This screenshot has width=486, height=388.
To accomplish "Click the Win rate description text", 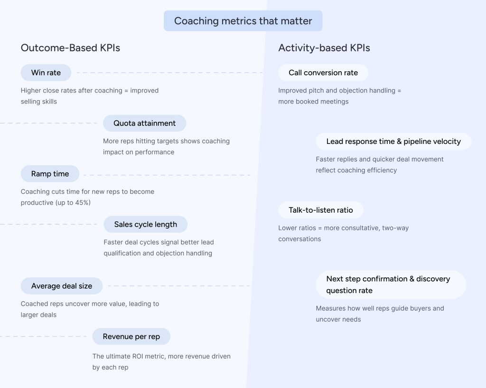I will pyautogui.click(x=89, y=95).
